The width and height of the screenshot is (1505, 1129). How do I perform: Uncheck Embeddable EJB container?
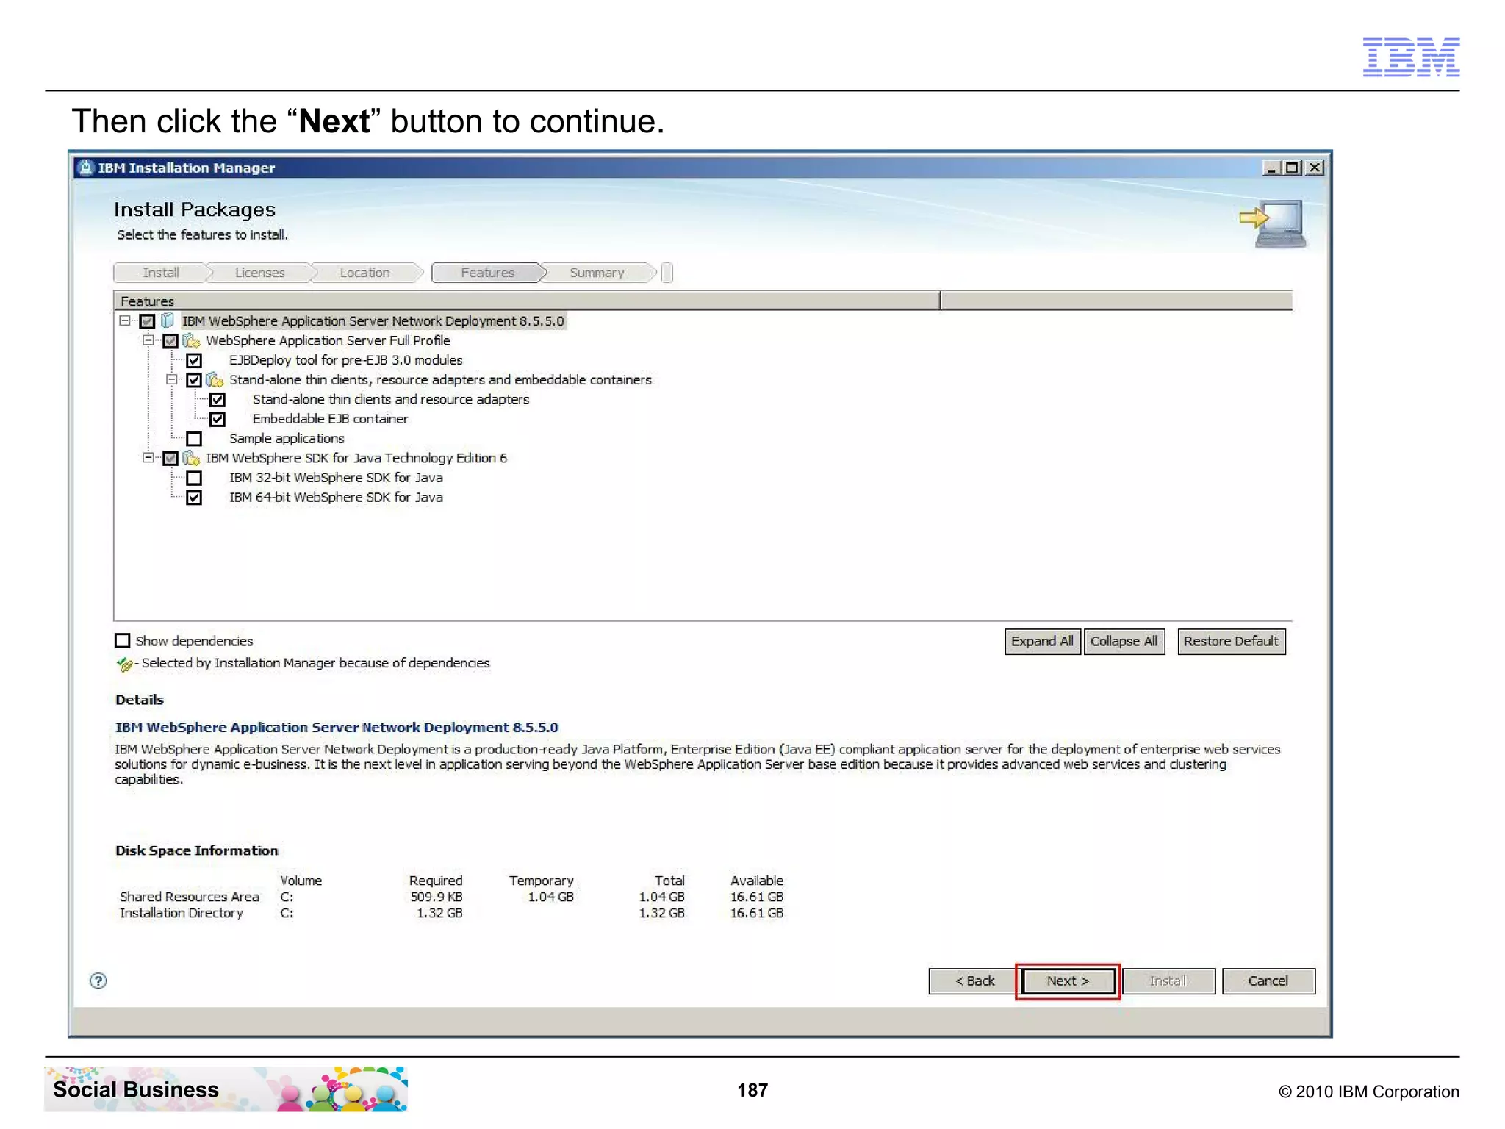(218, 419)
